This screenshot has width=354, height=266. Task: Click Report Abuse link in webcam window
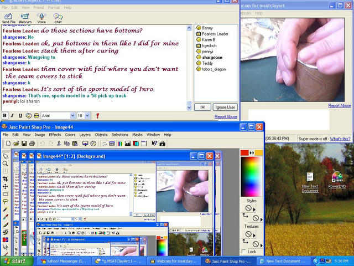point(339,105)
